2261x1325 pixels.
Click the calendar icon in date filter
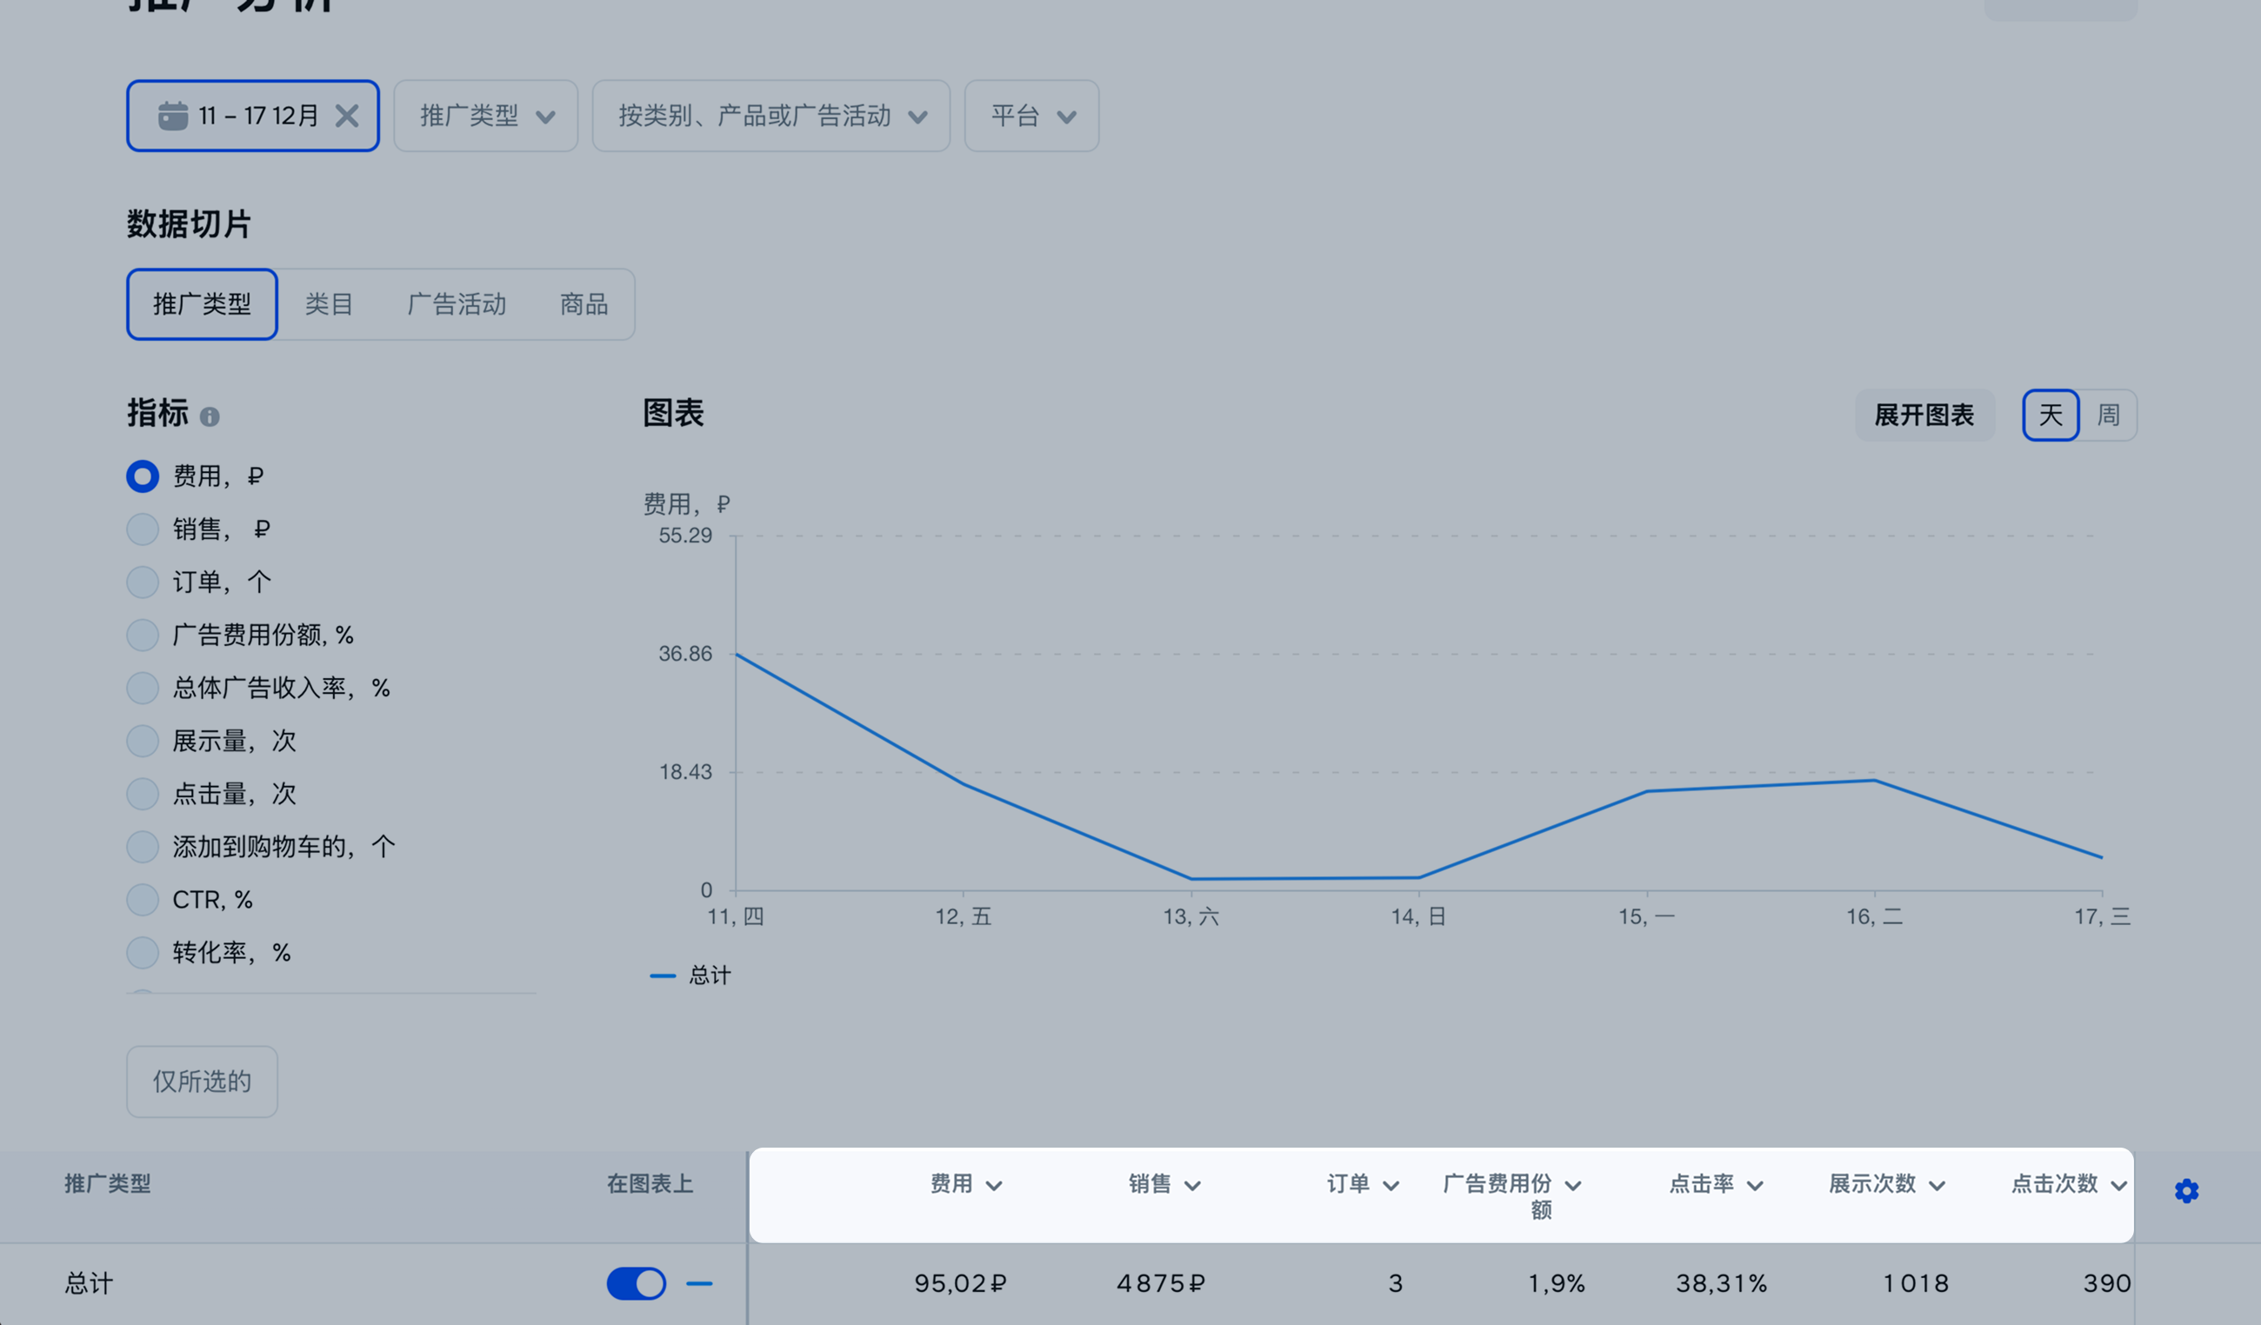coord(172,116)
